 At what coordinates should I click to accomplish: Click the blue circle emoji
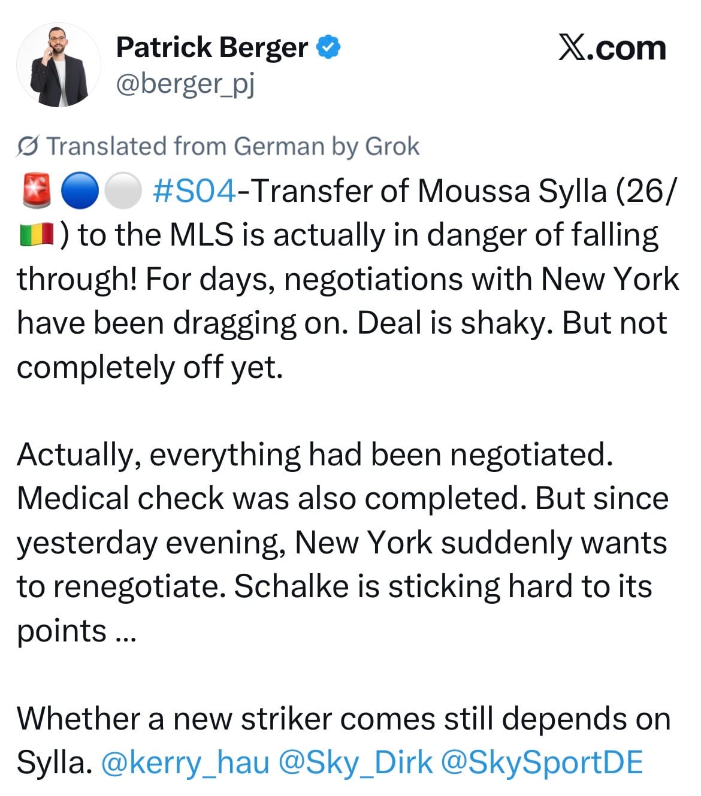click(80, 192)
